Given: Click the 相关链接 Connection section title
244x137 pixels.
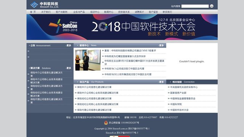Looking at the screenshot, I should click(x=183, y=82).
